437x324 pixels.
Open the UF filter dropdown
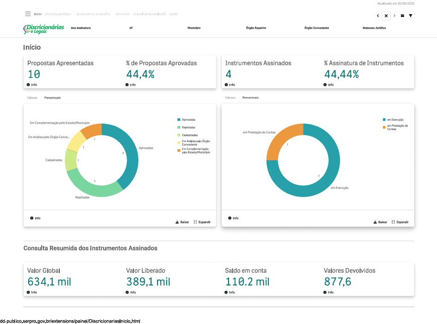[x=131, y=28]
